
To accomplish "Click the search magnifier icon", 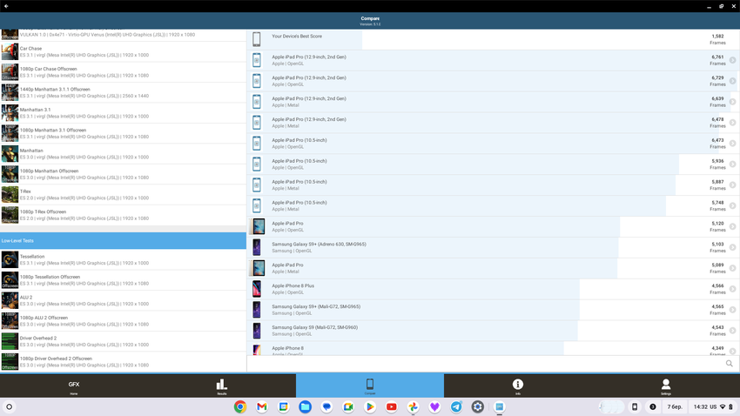I will coord(730,364).
